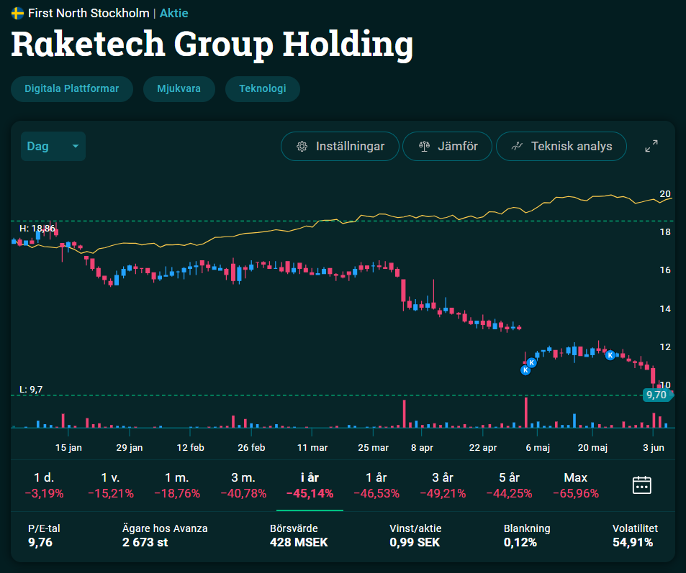
Task: Open the calendar date range picker
Action: [x=642, y=485]
